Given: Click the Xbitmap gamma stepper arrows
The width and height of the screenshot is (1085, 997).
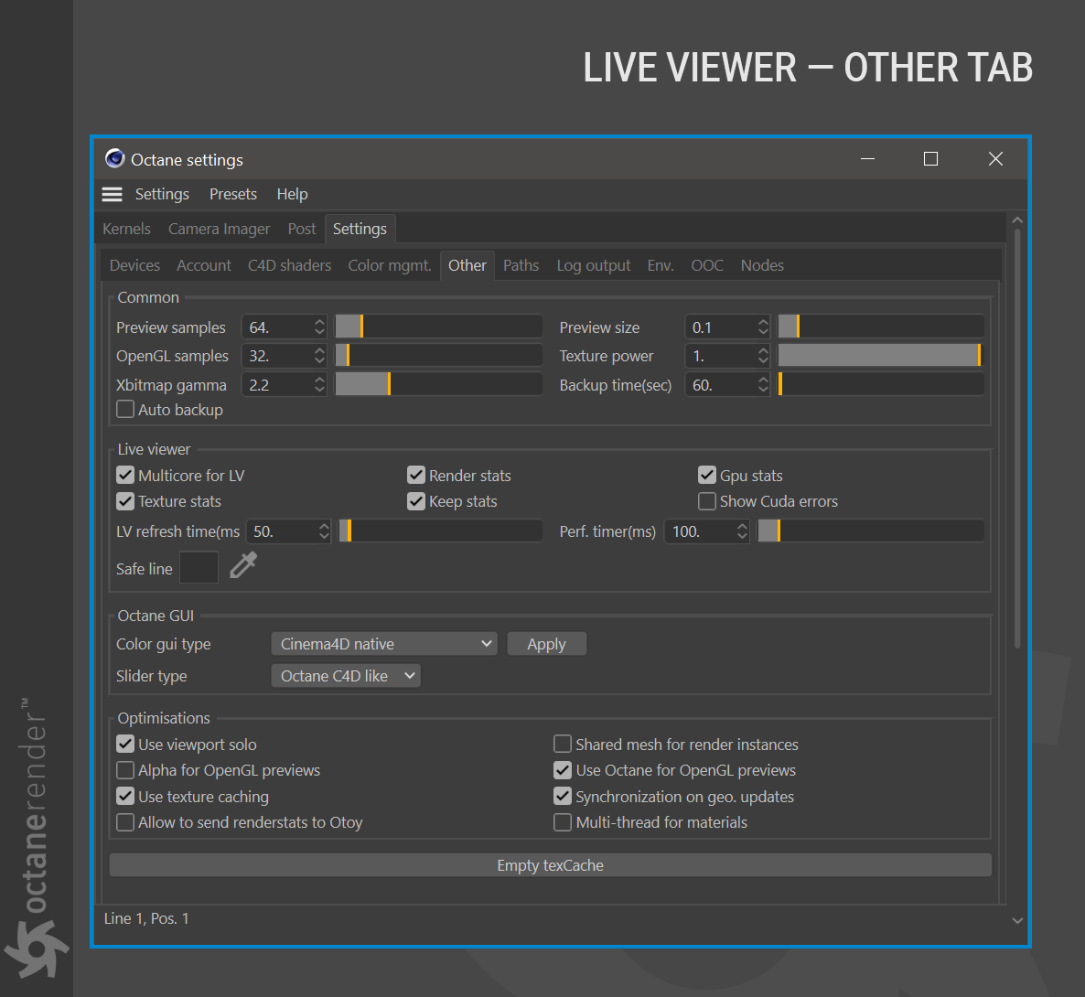Looking at the screenshot, I should point(319,385).
